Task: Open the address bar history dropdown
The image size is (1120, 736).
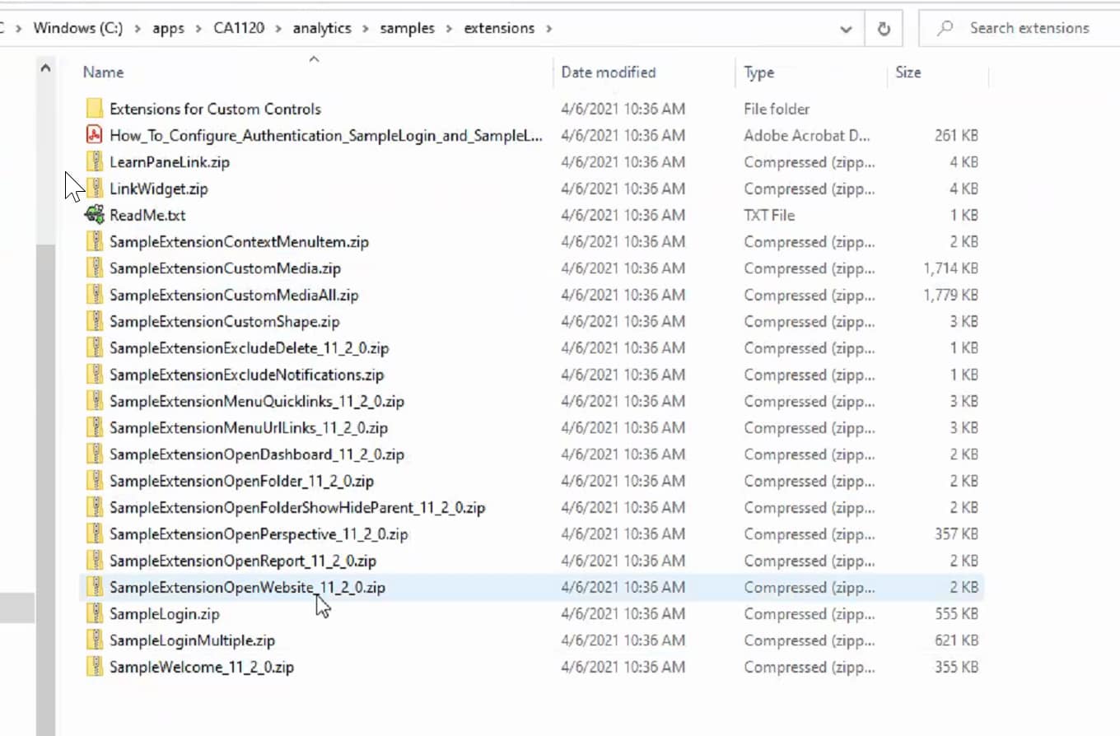Action: coord(846,29)
